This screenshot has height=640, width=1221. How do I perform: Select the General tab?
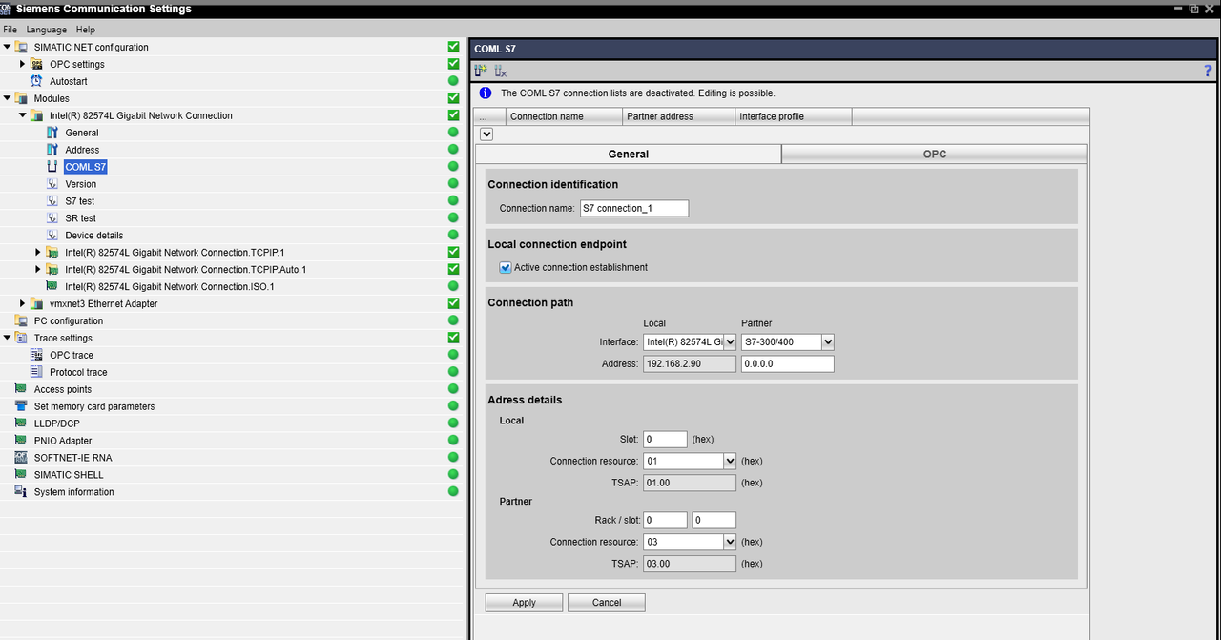coord(628,154)
